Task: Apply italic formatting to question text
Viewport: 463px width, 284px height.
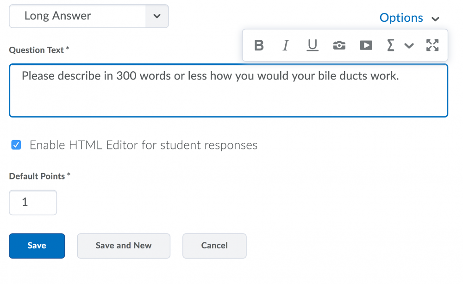Action: click(286, 45)
